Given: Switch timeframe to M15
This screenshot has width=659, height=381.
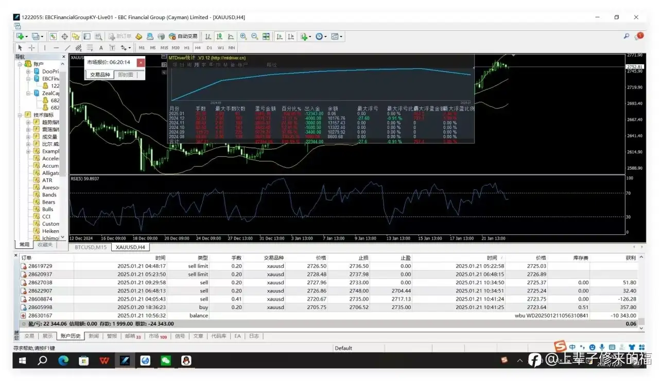Looking at the screenshot, I should (x=164, y=48).
